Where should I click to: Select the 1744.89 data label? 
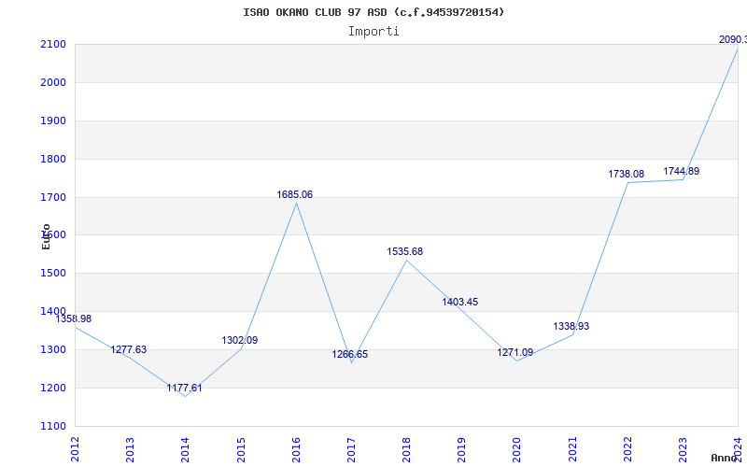coord(682,172)
